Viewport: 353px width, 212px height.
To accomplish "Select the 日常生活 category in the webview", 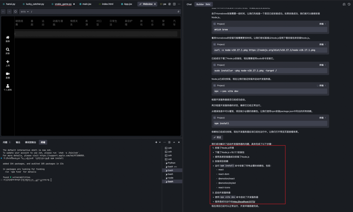I will (x=113, y=23).
